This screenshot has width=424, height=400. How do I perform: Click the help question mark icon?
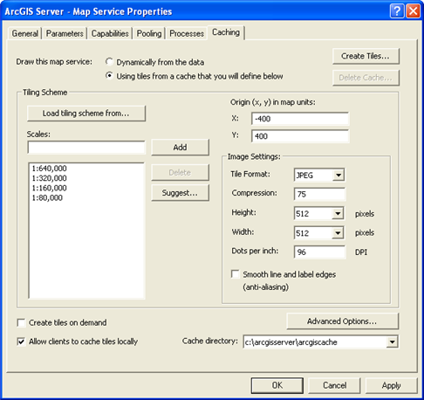click(x=397, y=11)
